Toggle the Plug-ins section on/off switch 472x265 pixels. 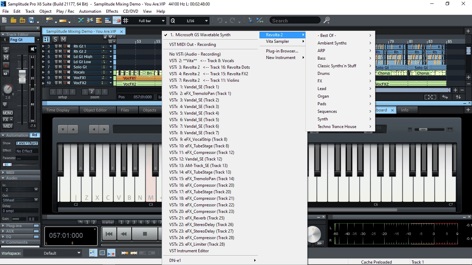coord(36,226)
